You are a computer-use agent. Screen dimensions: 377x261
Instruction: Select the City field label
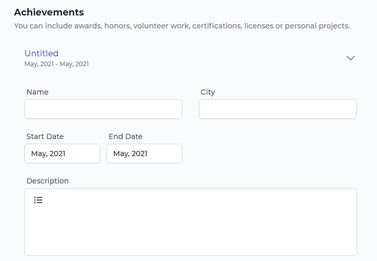pos(208,92)
